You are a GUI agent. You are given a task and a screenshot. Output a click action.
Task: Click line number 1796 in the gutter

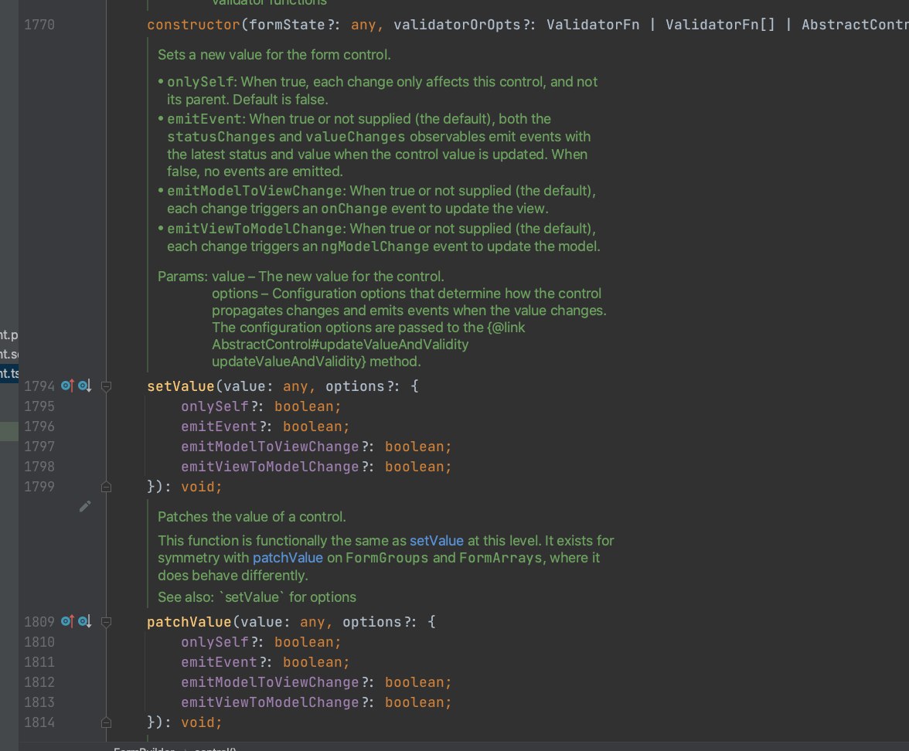(39, 426)
